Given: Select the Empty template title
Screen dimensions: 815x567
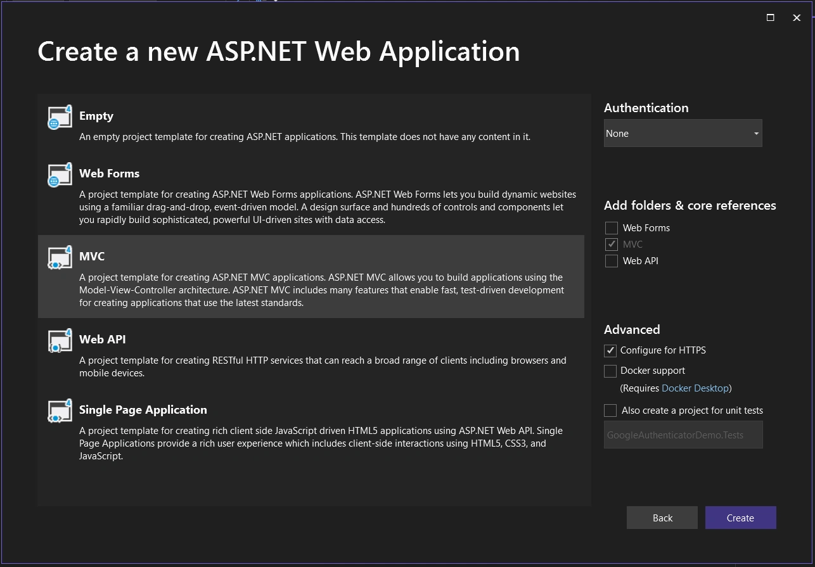Looking at the screenshot, I should pos(96,116).
